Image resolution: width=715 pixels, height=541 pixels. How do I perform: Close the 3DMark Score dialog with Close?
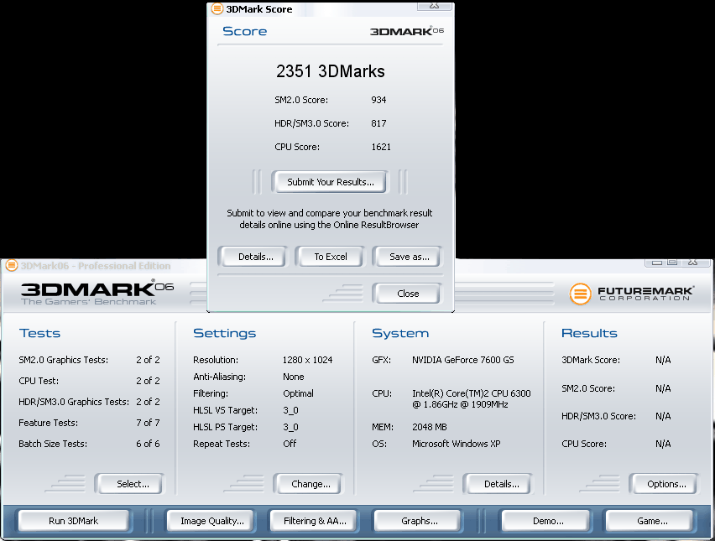(x=408, y=294)
